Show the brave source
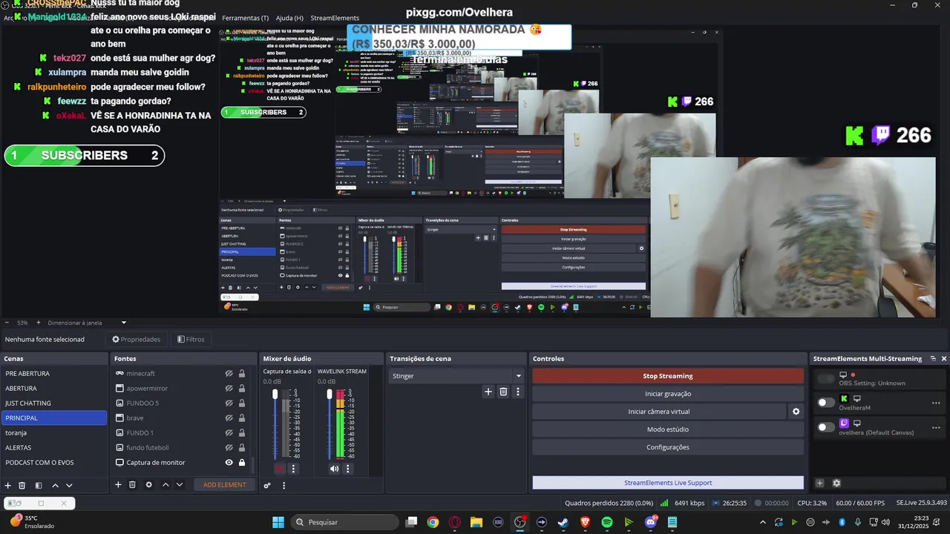950x534 pixels. 229,418
